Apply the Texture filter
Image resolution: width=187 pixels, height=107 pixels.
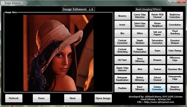[x=157, y=69]
